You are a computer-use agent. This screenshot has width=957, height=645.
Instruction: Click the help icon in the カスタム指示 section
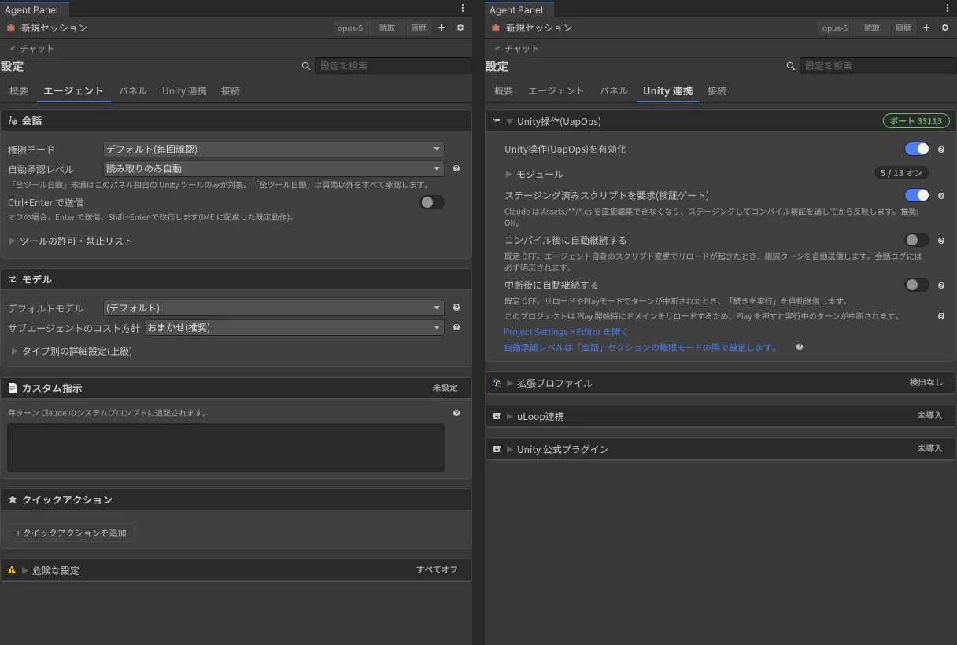click(x=456, y=413)
